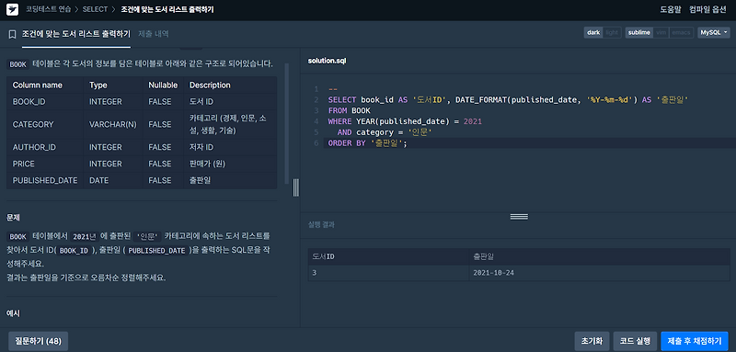Click the WHERE YEAR(published_date) = 2021 line

(x=405, y=121)
